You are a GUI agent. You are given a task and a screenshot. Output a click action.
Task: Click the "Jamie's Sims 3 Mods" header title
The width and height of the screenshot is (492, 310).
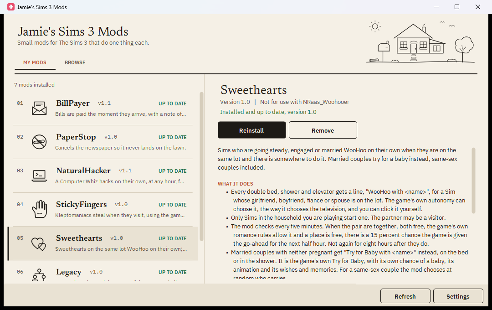(73, 31)
